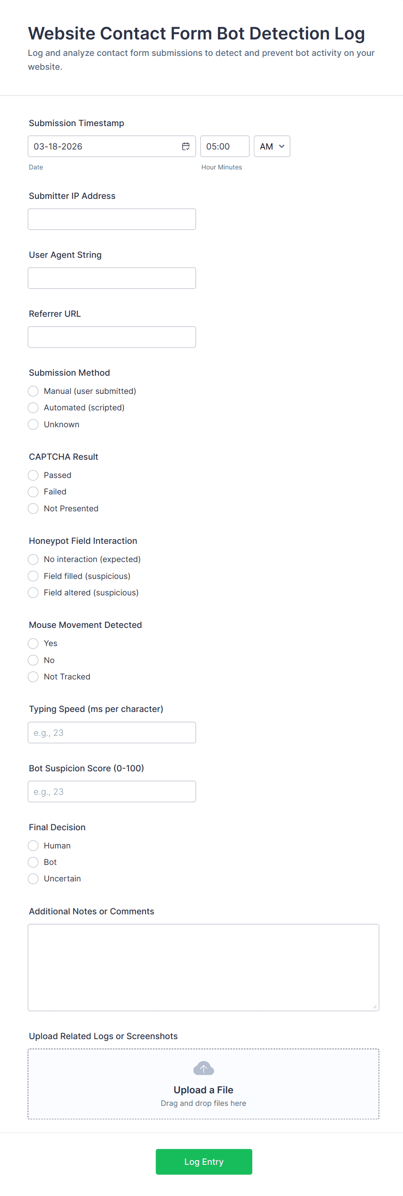Screen dimensions: 403x1196
Task: Expand the AM/PM dropdown
Action: point(272,146)
